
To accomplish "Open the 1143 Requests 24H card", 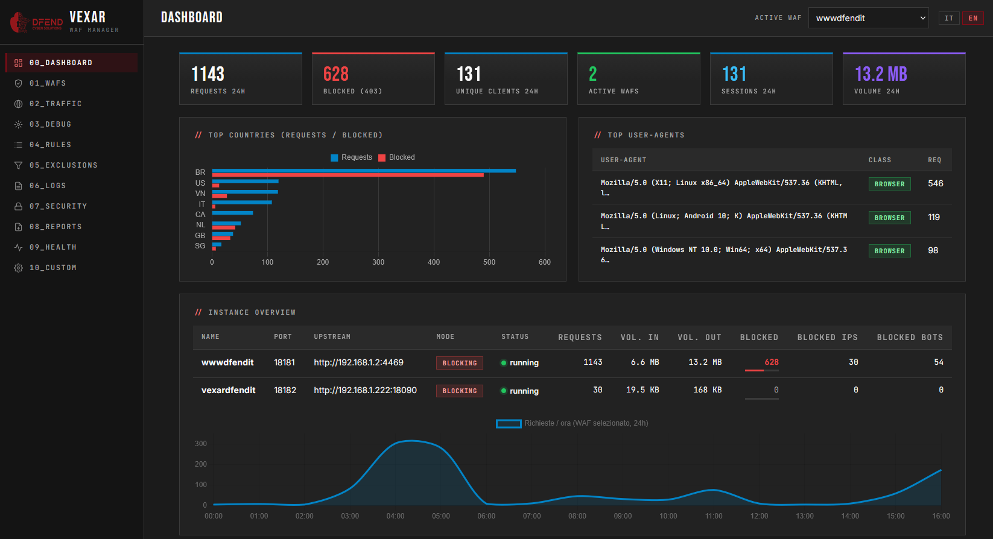I will tap(241, 79).
